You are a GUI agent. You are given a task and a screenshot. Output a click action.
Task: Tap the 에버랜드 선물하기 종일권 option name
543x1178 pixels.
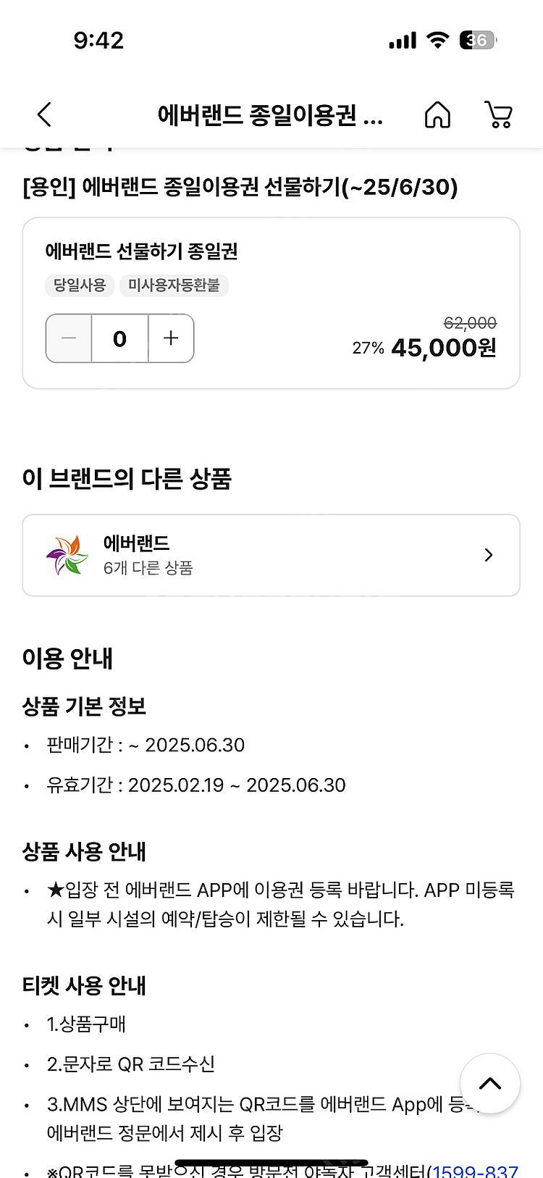[x=142, y=251]
